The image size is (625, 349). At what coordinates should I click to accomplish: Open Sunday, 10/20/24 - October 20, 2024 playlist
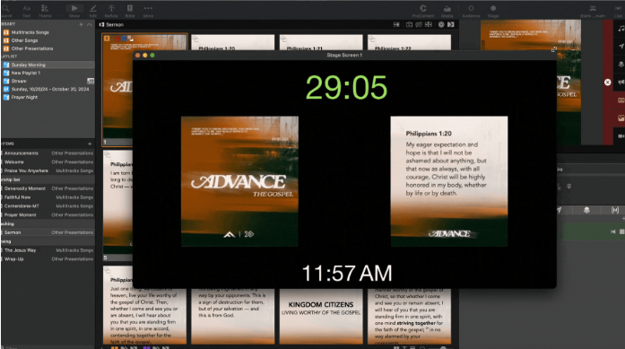[x=48, y=90]
